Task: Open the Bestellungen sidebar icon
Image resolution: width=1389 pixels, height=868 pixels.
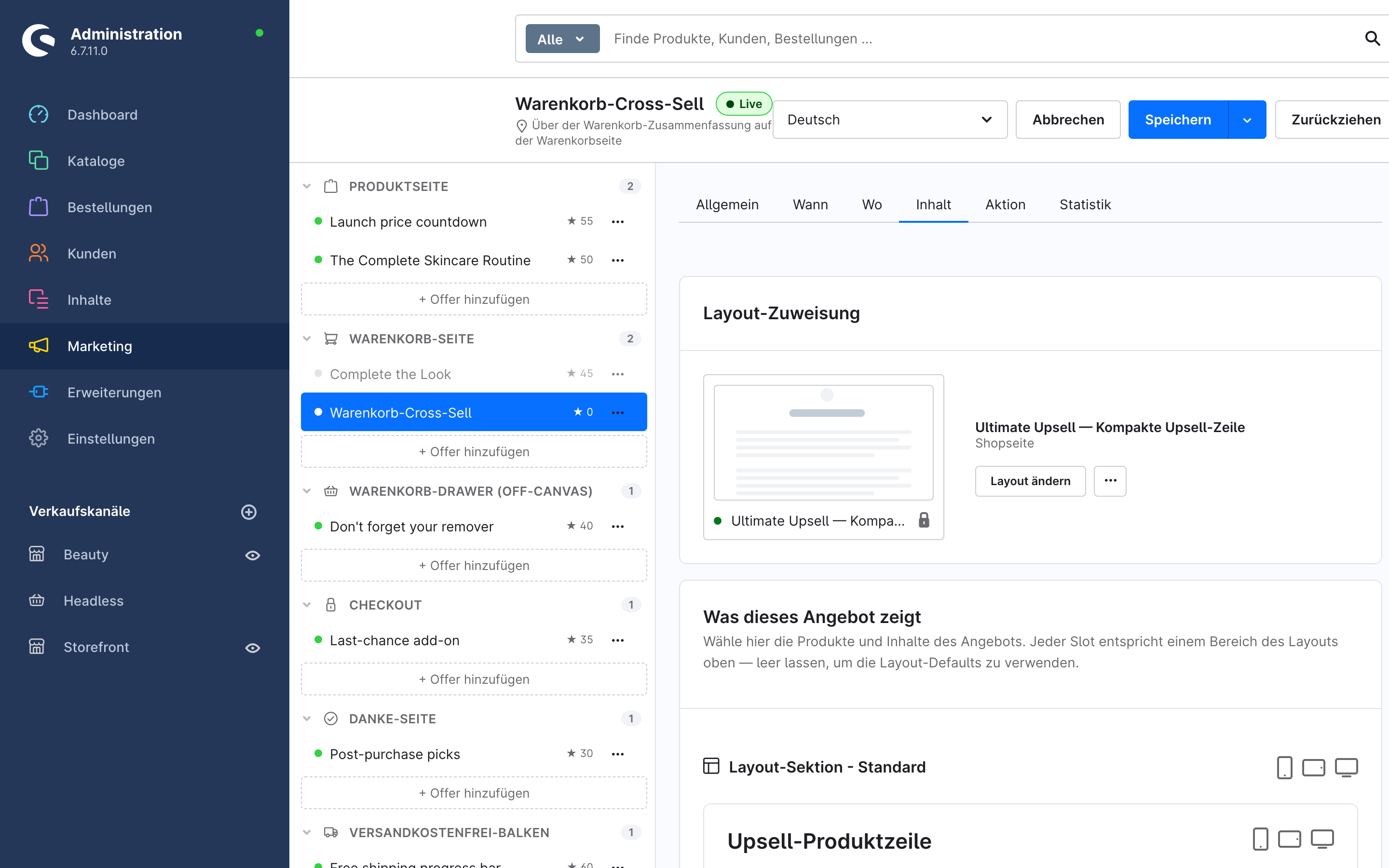Action: (x=39, y=207)
